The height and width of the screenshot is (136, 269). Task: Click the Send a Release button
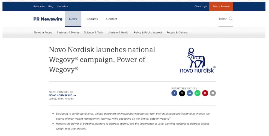click(x=221, y=7)
